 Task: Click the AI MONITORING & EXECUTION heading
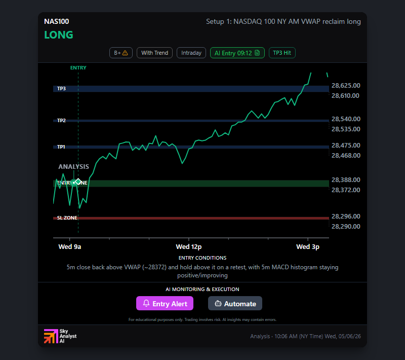(x=202, y=290)
